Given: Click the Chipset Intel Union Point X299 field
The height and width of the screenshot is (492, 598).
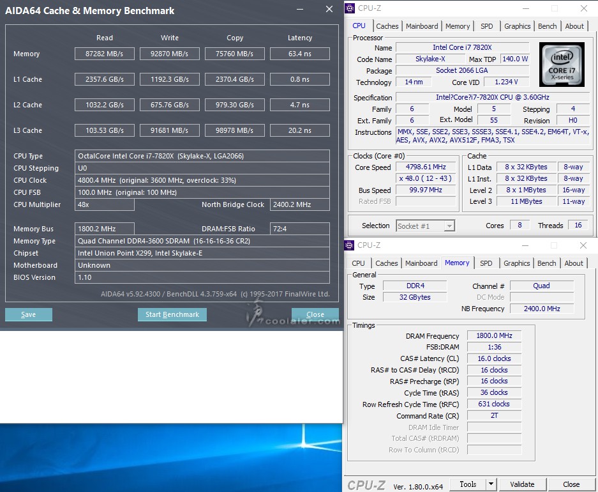Looking at the screenshot, I should 202,253.
